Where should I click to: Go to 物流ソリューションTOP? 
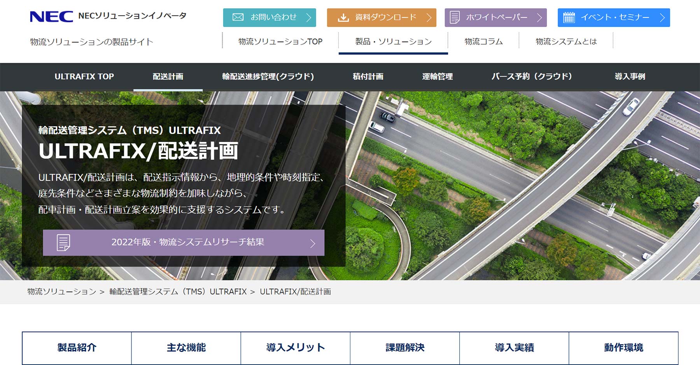(280, 42)
